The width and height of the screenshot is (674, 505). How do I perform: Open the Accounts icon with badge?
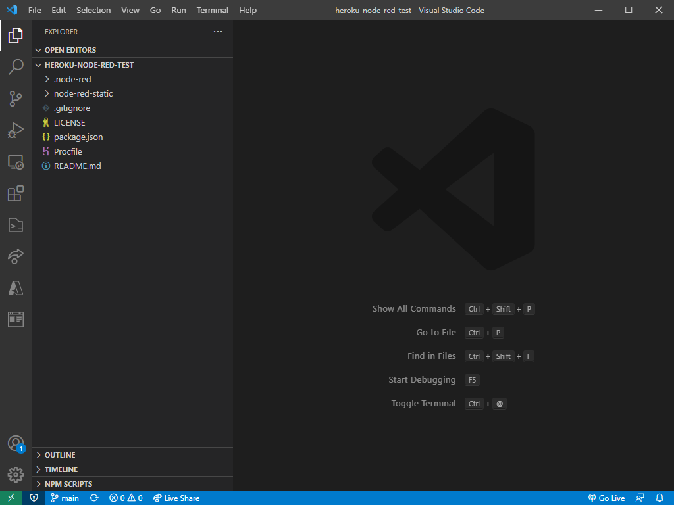(x=16, y=443)
